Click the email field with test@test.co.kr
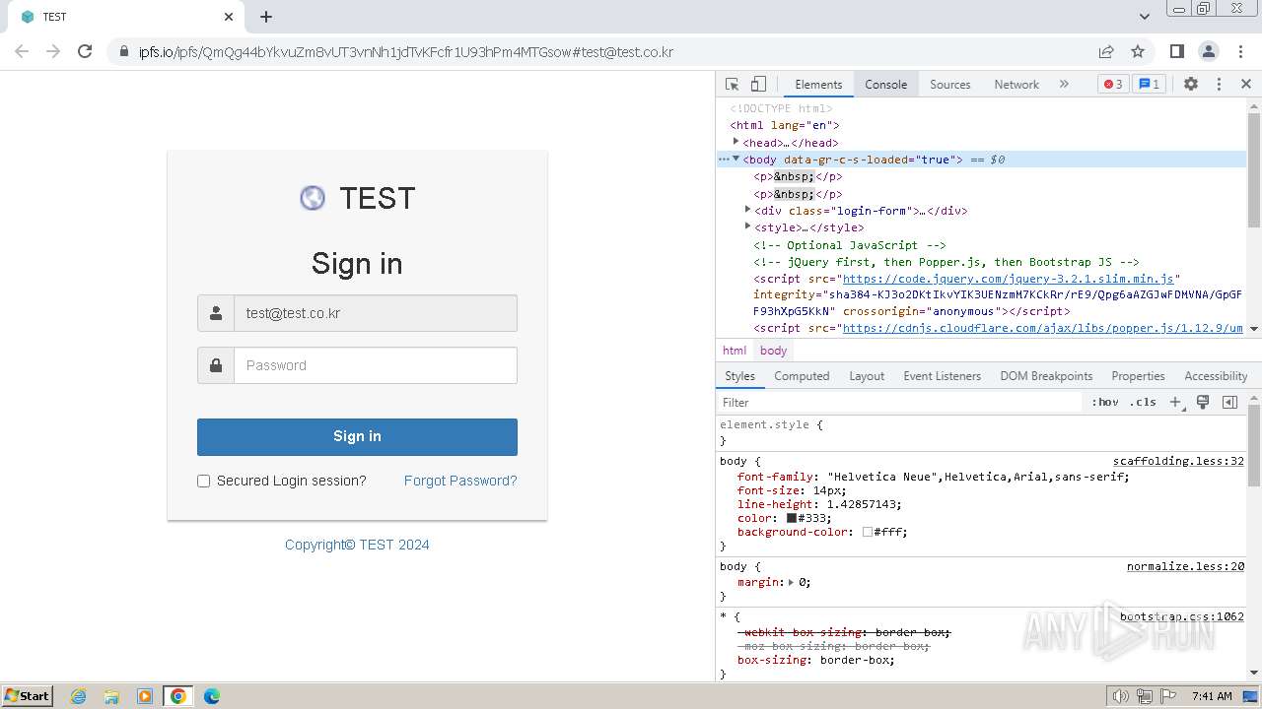Screen dimensions: 1262x709 tap(376, 313)
